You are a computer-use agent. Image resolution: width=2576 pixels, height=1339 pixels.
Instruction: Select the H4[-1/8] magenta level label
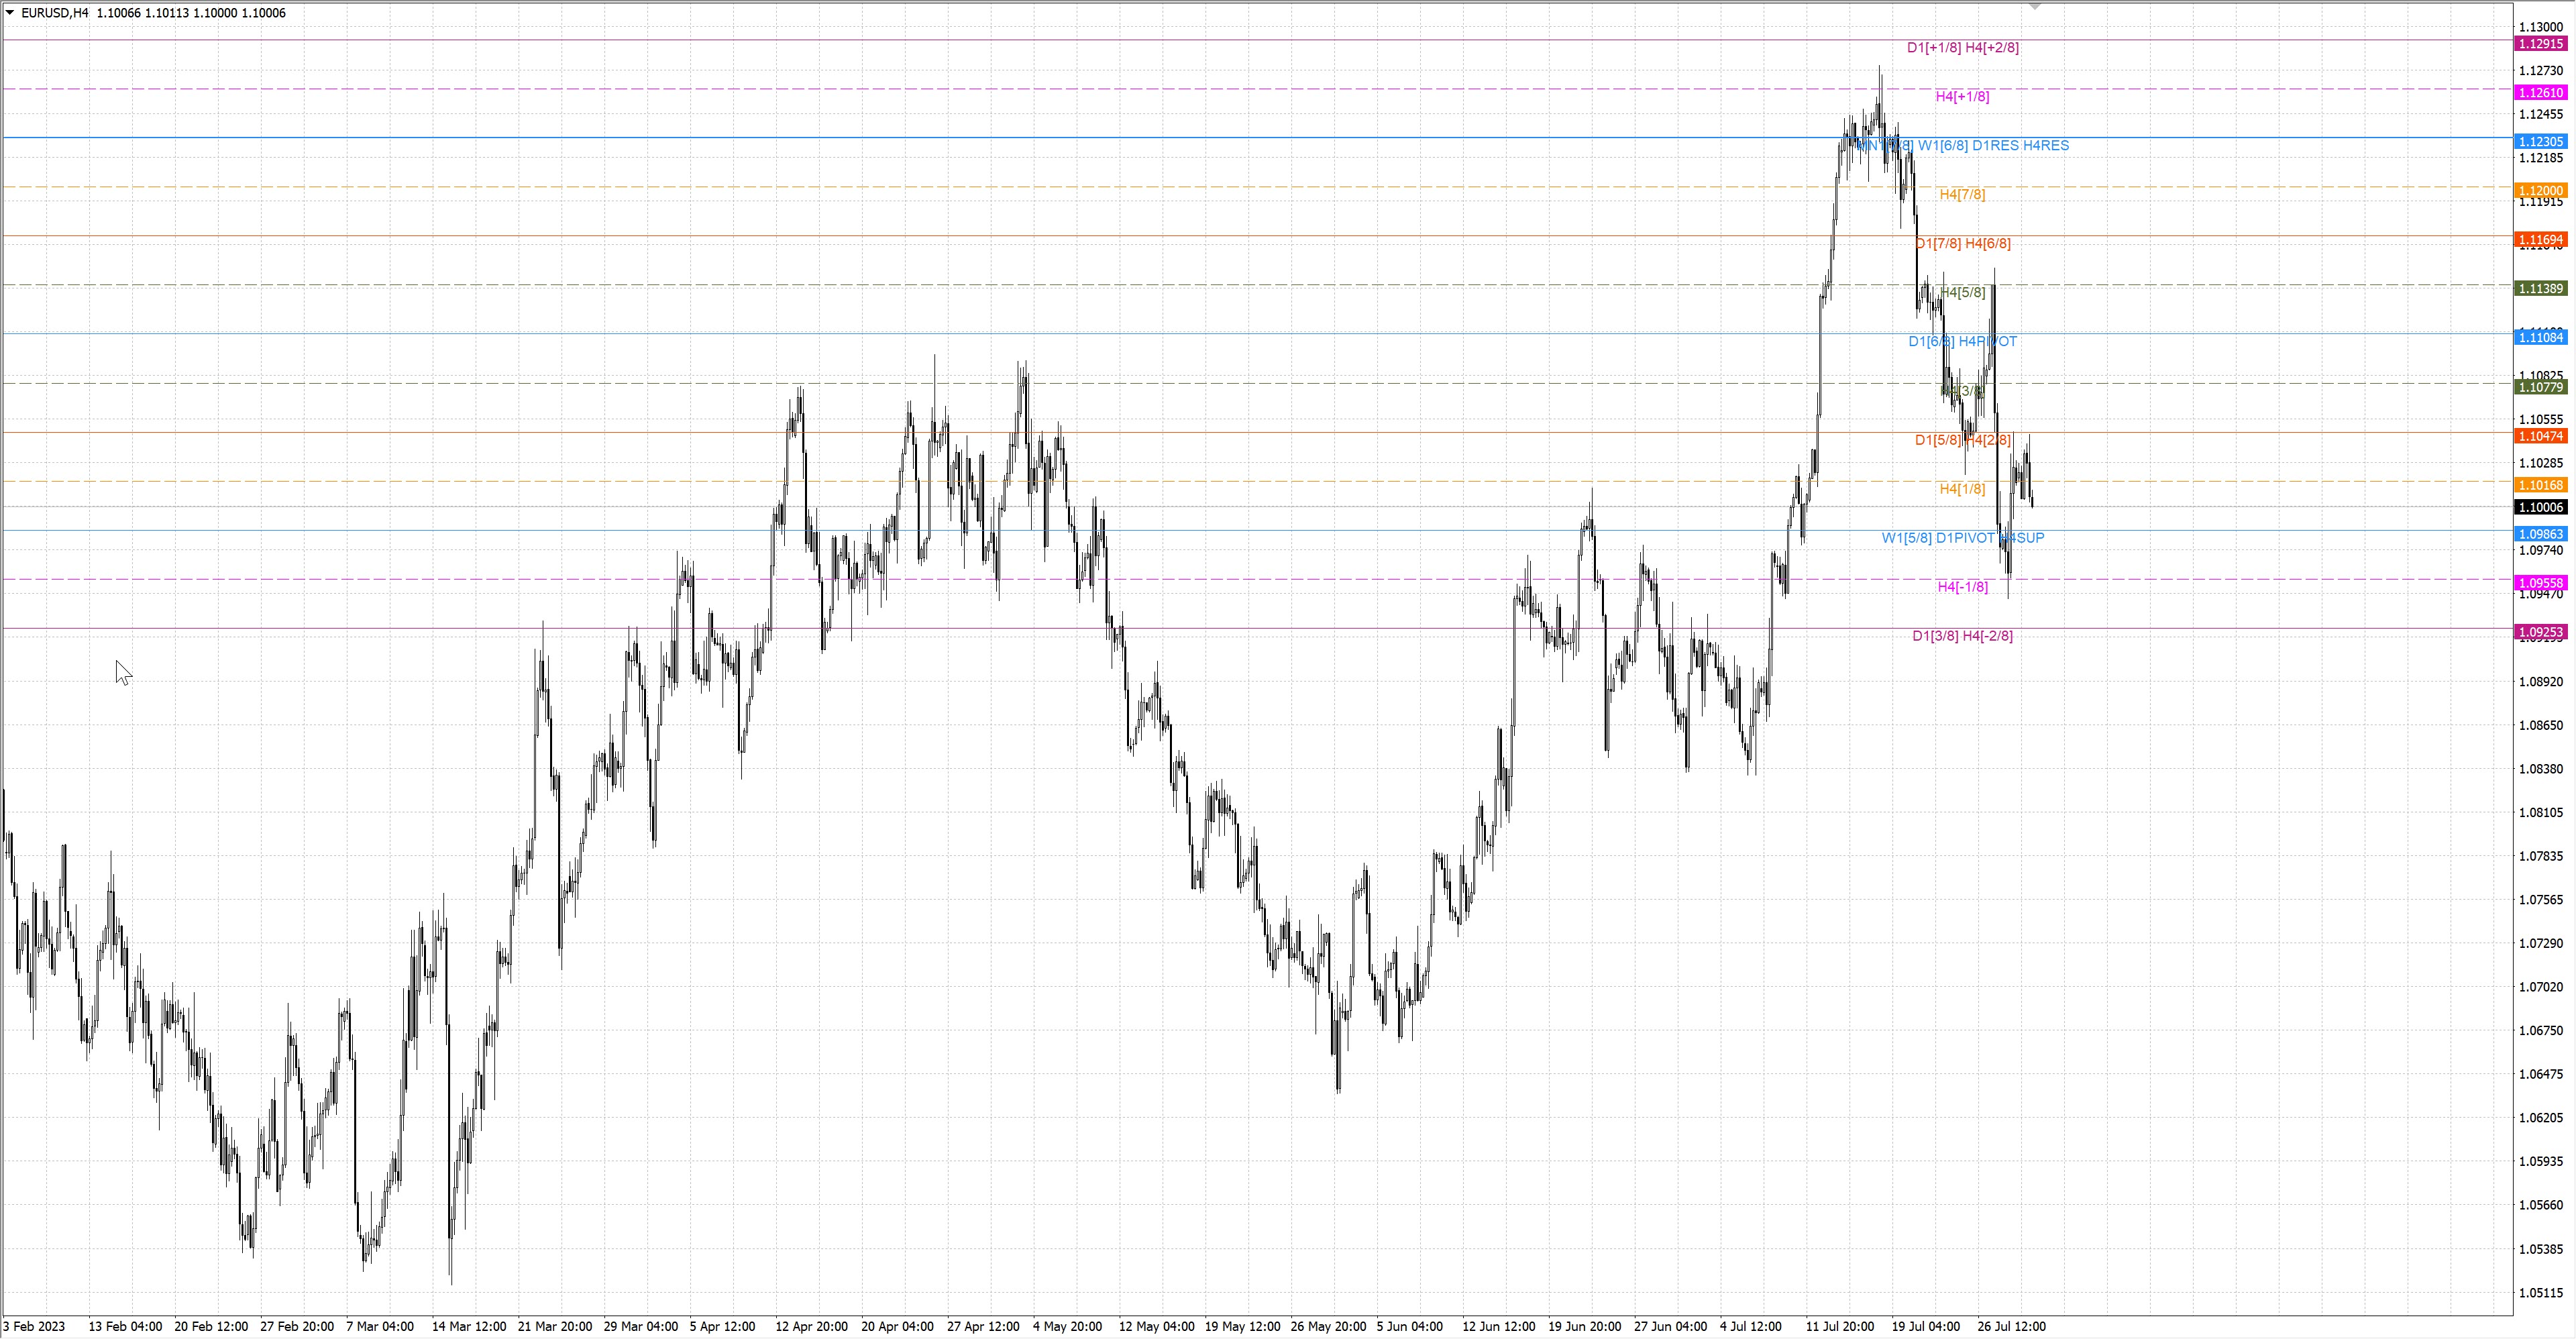1962,587
